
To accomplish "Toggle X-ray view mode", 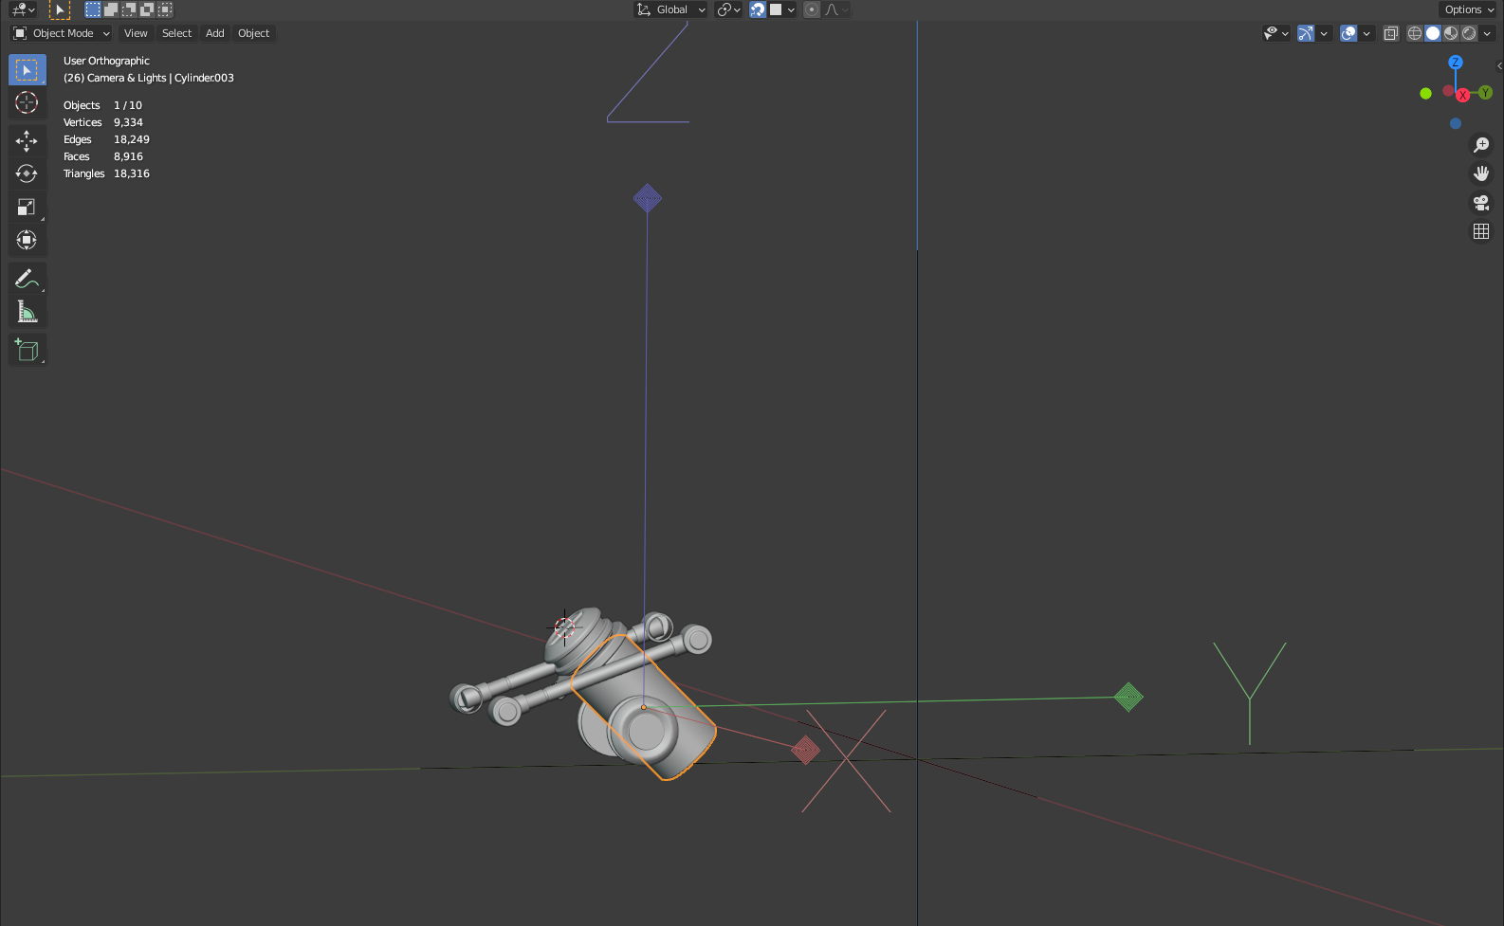I will click(x=1391, y=33).
